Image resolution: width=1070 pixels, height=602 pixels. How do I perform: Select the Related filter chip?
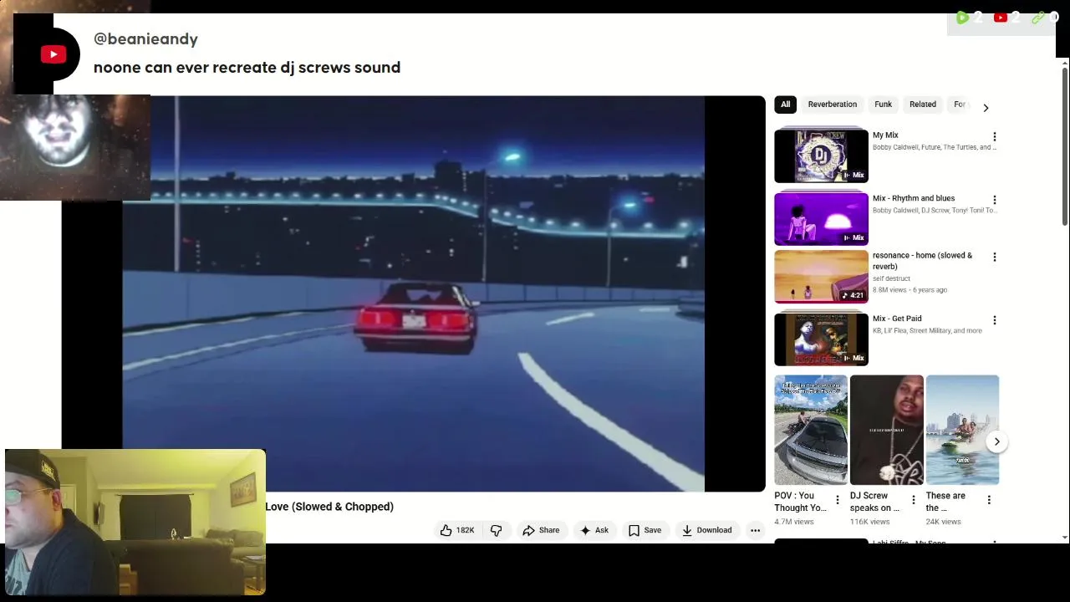(923, 105)
